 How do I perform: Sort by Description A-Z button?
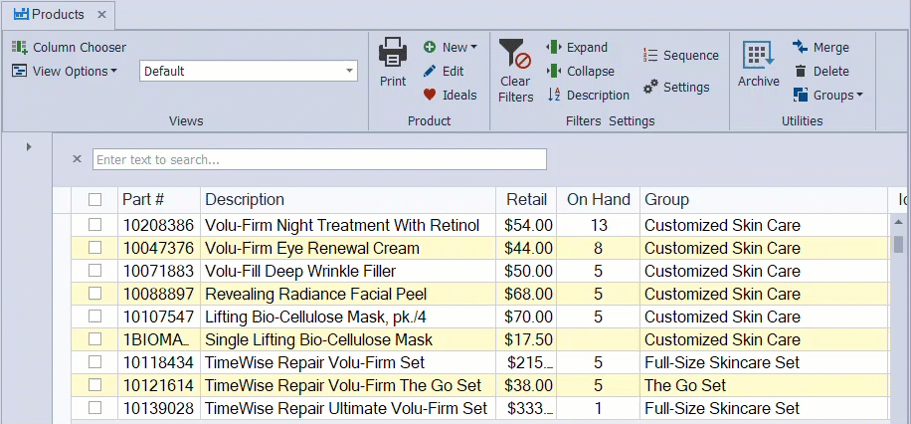pyautogui.click(x=589, y=95)
